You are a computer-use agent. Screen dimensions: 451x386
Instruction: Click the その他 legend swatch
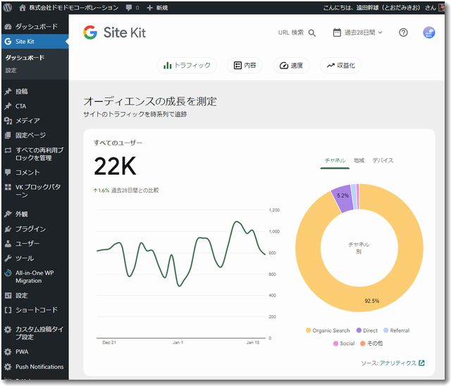(x=363, y=344)
